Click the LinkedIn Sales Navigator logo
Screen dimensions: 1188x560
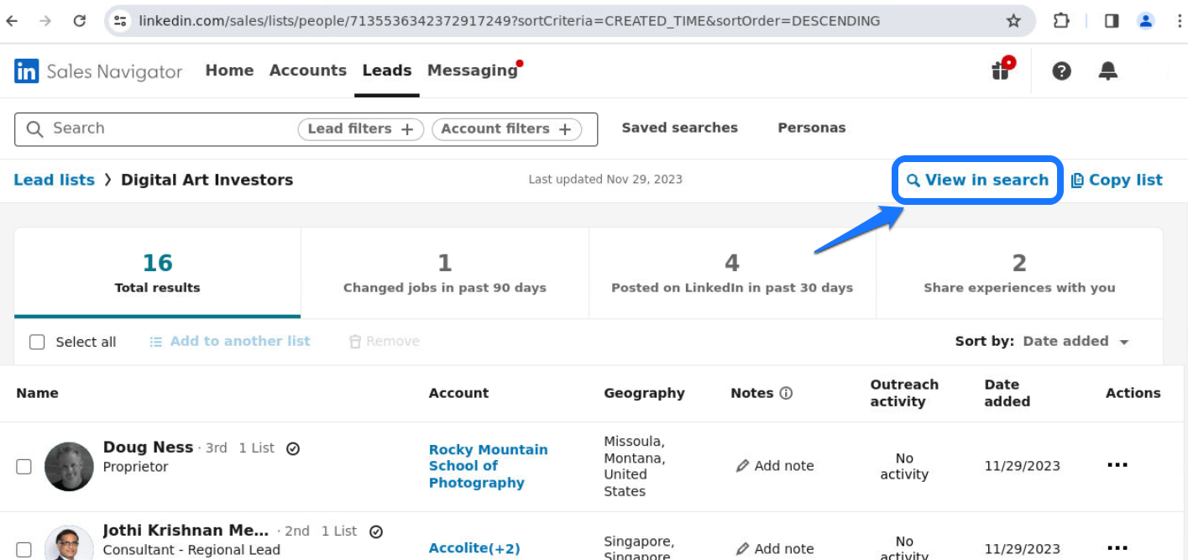[x=97, y=71]
